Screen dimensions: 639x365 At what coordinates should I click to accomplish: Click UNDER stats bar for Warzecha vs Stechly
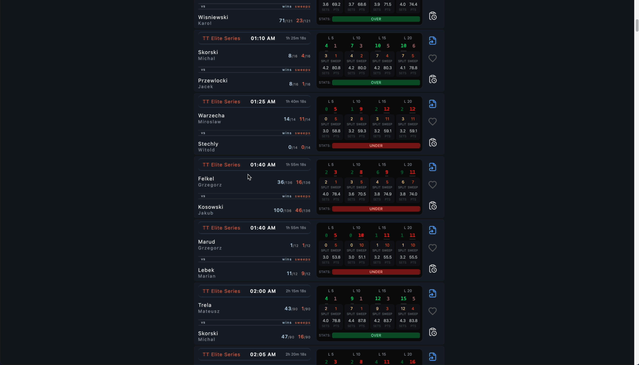(x=376, y=145)
